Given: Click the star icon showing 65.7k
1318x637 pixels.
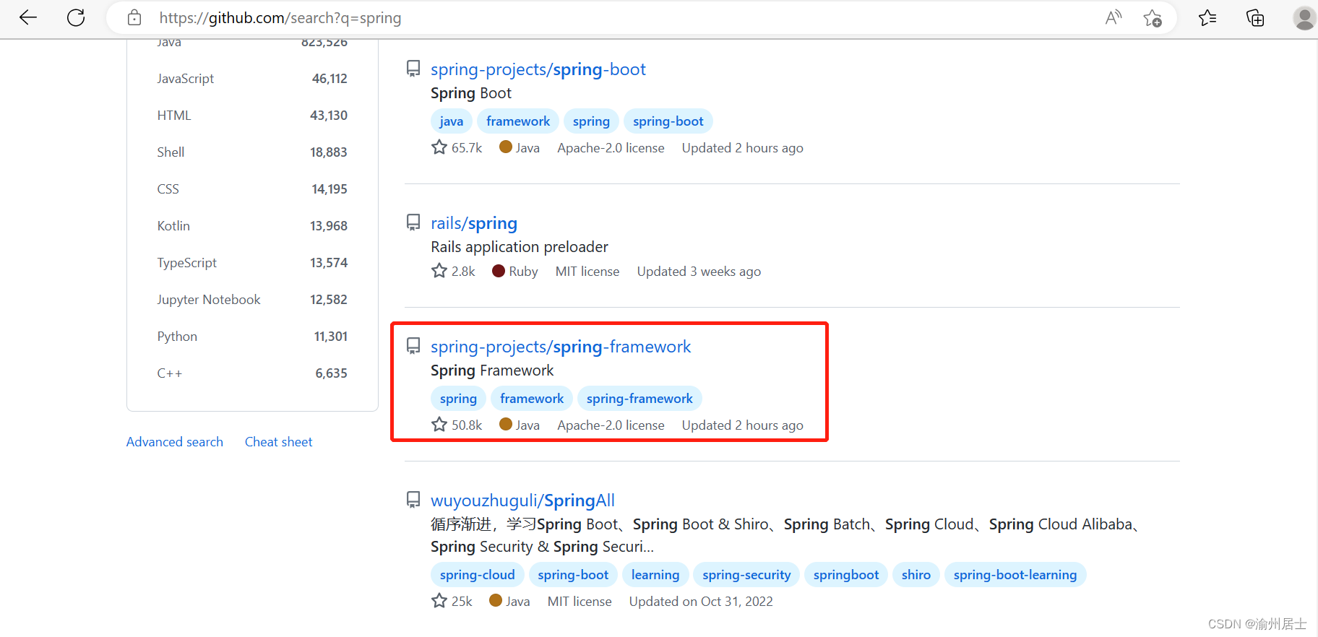Looking at the screenshot, I should [x=439, y=147].
